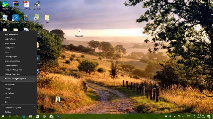
Task: Launch Event Viewer
Action: tap(18, 48)
